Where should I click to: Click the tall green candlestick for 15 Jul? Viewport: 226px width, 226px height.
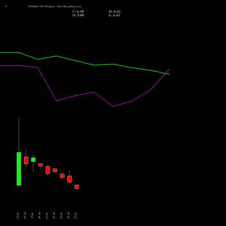[x=19, y=169]
